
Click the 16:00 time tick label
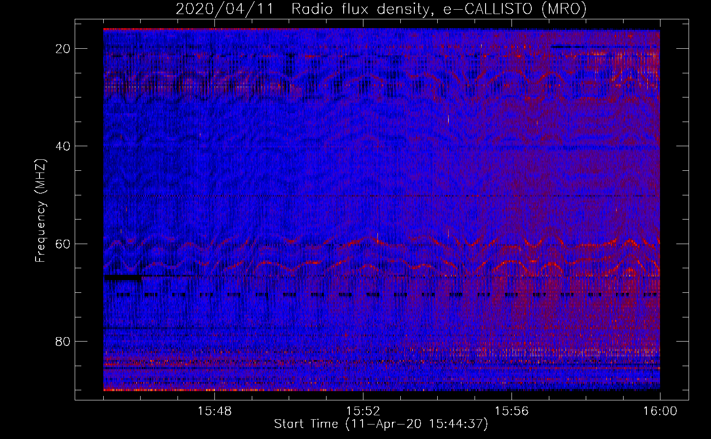click(660, 411)
